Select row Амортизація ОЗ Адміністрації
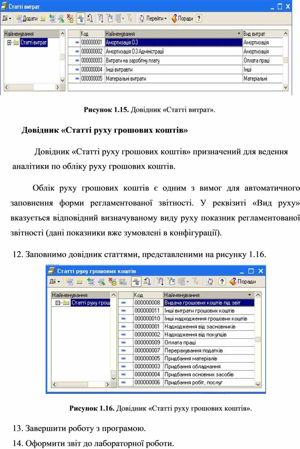This screenshot has width=300, height=449. point(176,51)
